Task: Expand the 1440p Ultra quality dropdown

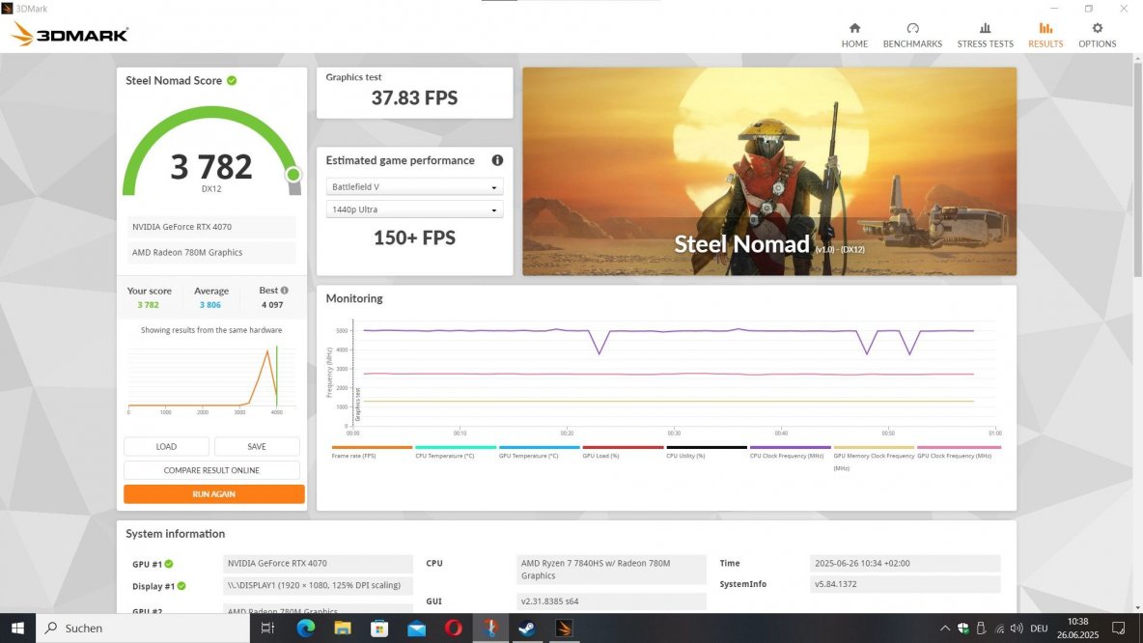Action: pyautogui.click(x=414, y=209)
